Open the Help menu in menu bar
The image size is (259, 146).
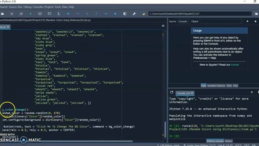click(71, 7)
